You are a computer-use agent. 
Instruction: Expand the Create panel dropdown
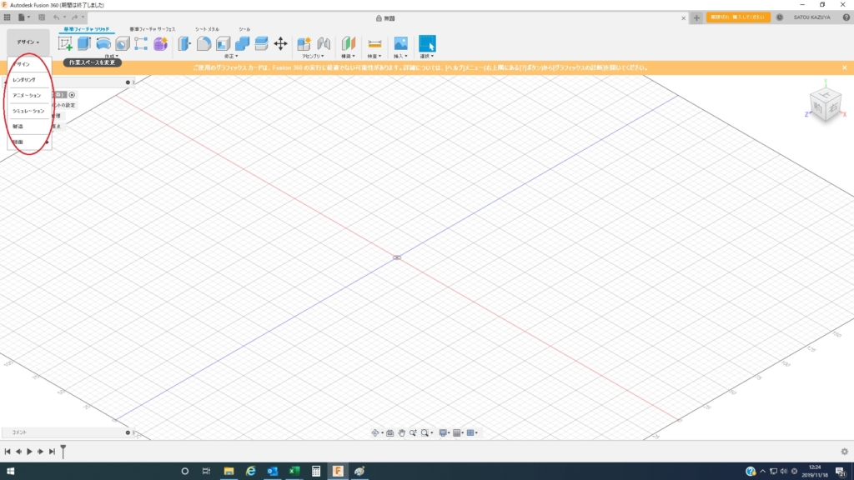pyautogui.click(x=112, y=56)
